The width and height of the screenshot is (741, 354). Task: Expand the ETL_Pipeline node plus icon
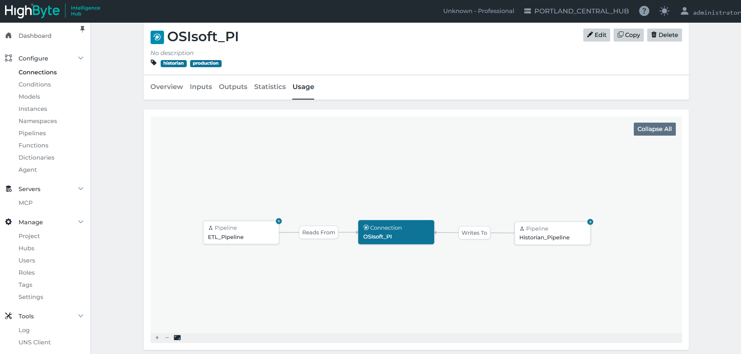[x=279, y=221]
